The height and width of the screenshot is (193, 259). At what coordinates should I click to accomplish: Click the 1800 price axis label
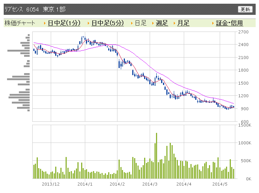pyautogui.click(x=243, y=70)
